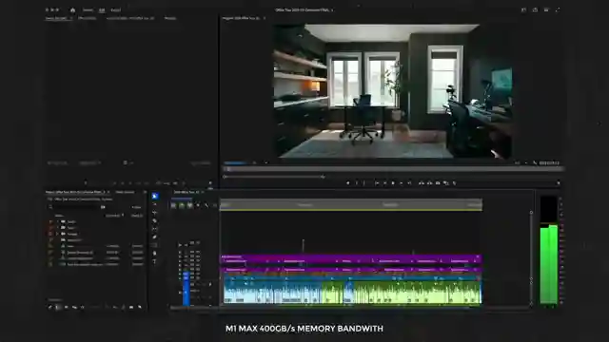Export frame with camera icon
The image size is (609, 342).
click(438, 183)
